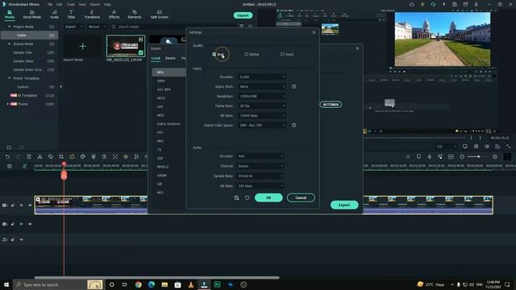This screenshot has width=516, height=290.
Task: Open the audio Channel dropdown (Stereo)
Action: point(260,166)
